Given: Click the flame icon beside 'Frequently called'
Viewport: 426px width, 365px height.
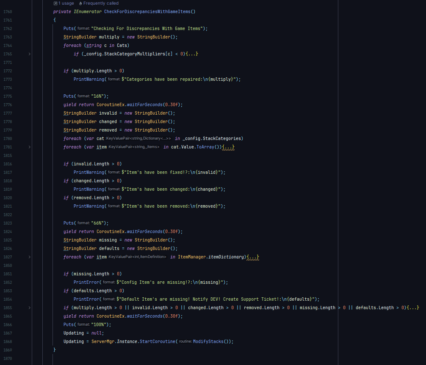Looking at the screenshot, I should tap(80, 3).
